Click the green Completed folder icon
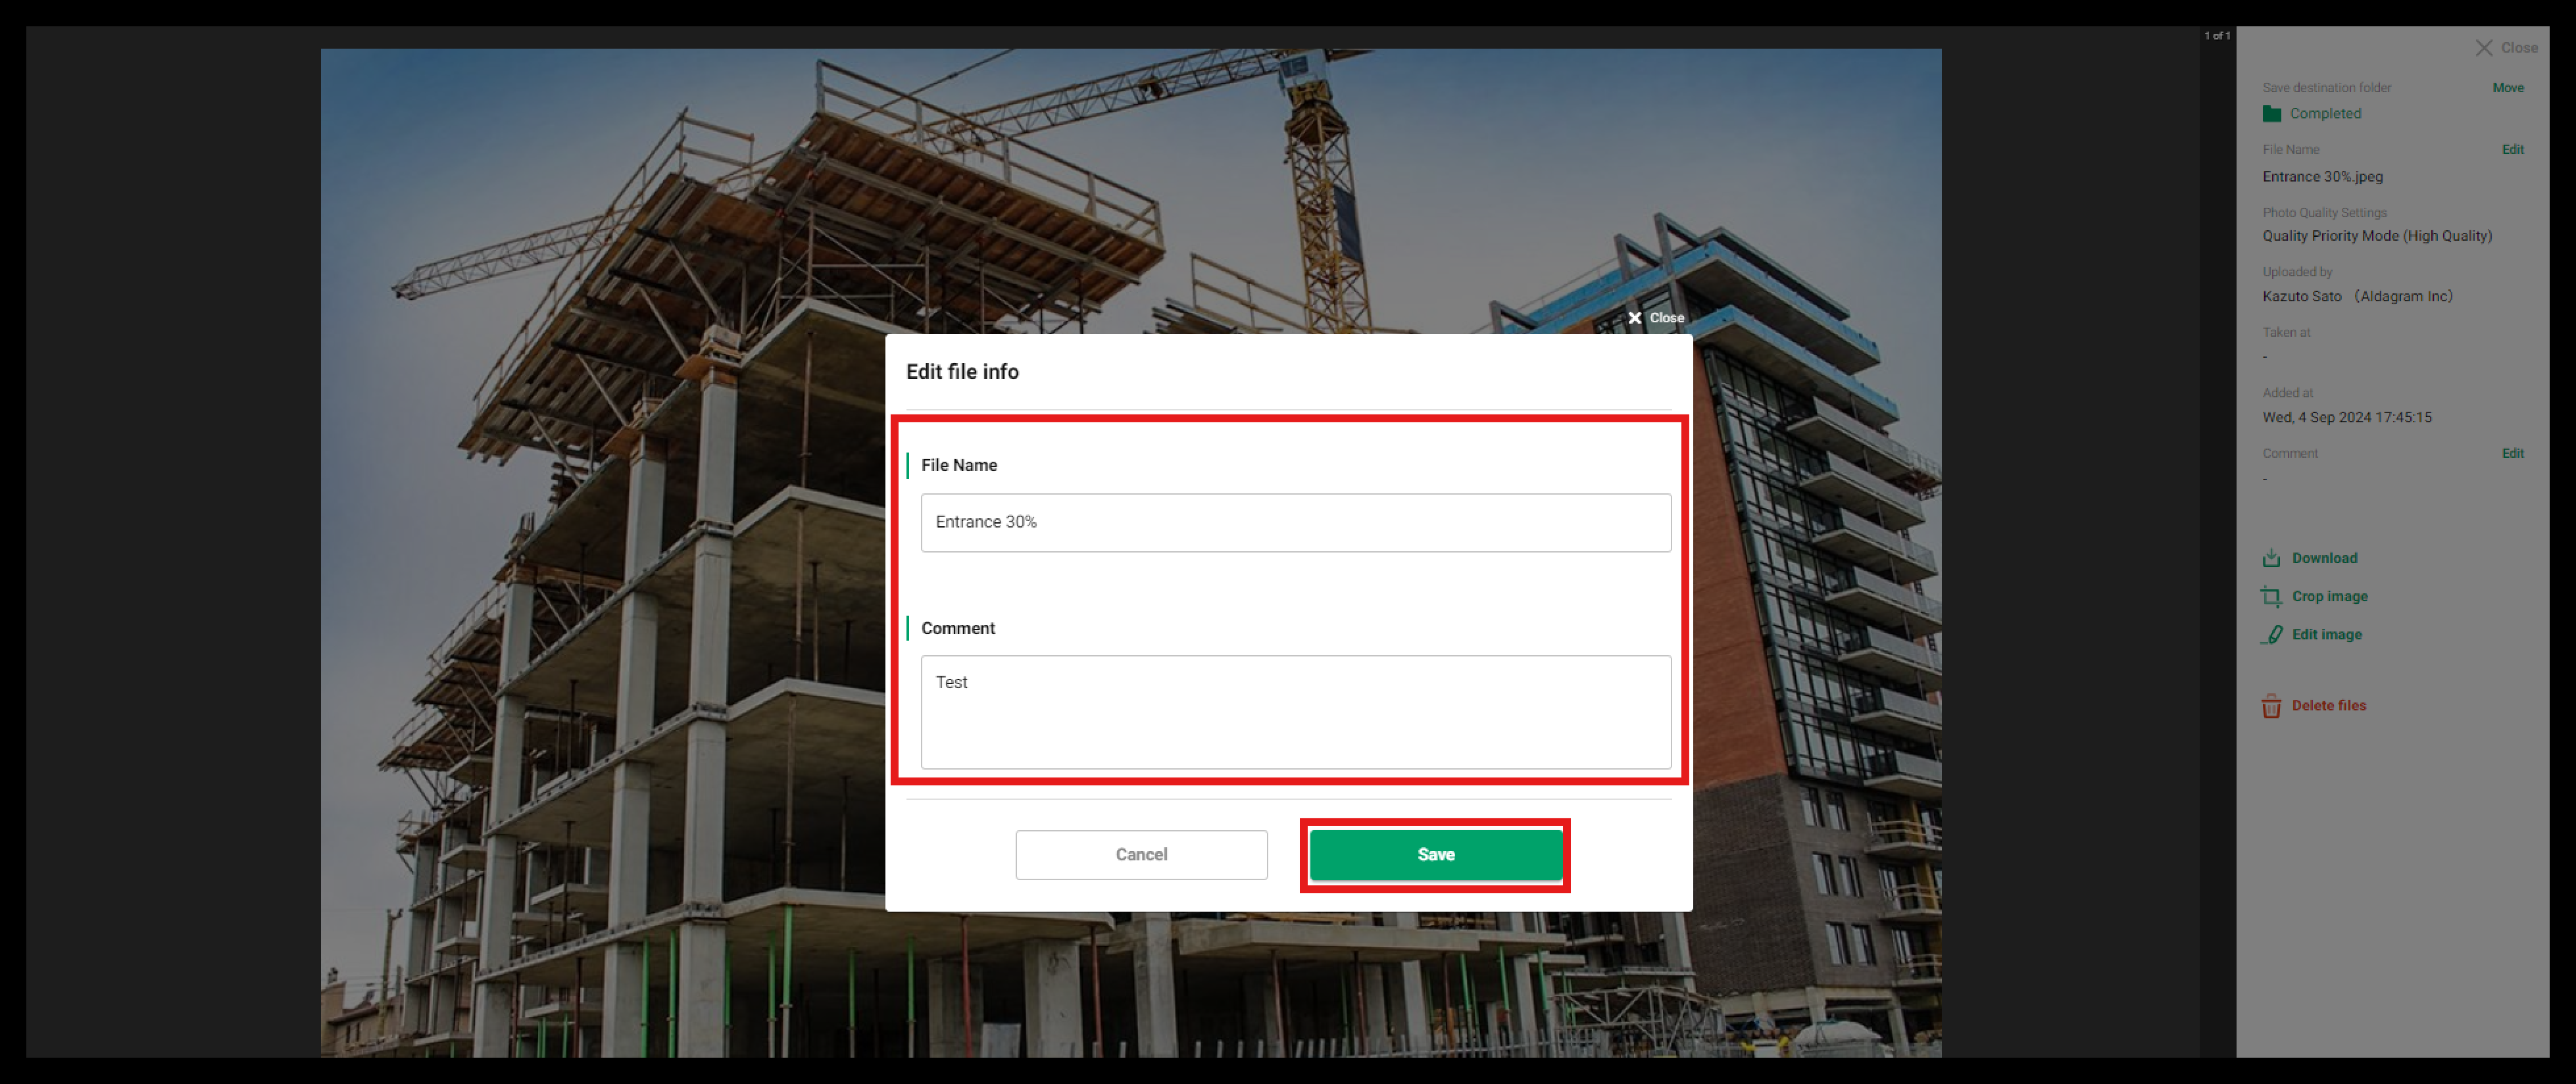This screenshot has height=1084, width=2576. (2272, 114)
